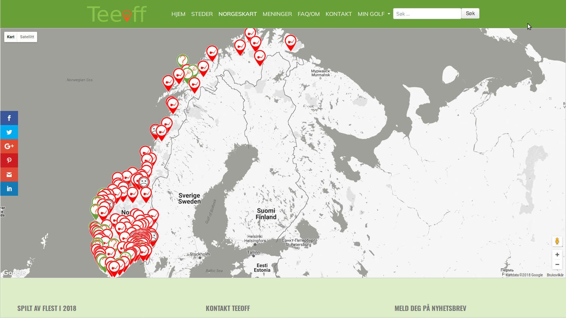Switch the map to Satellitt view
The width and height of the screenshot is (566, 318).
(x=27, y=36)
